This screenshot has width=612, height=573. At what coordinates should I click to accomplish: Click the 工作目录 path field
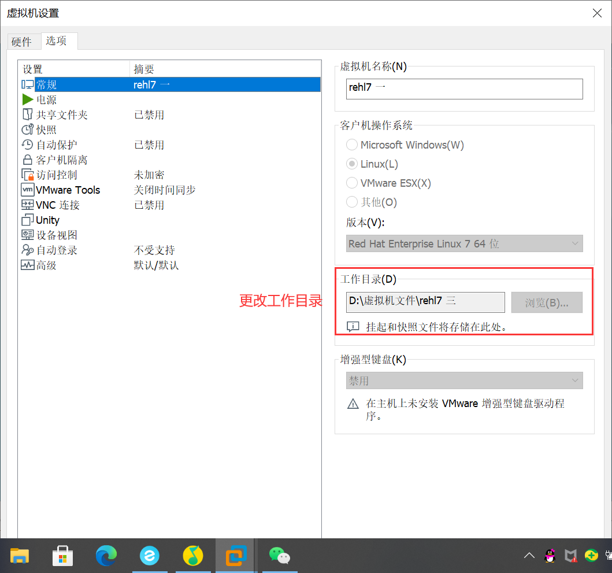pos(425,302)
